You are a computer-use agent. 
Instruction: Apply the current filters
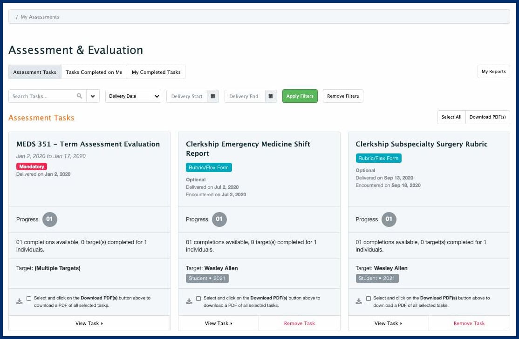(x=300, y=96)
